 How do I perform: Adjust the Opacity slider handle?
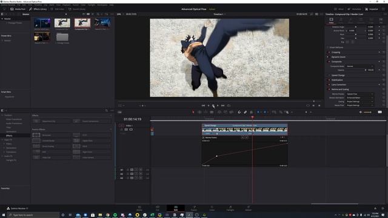[x=366, y=70]
